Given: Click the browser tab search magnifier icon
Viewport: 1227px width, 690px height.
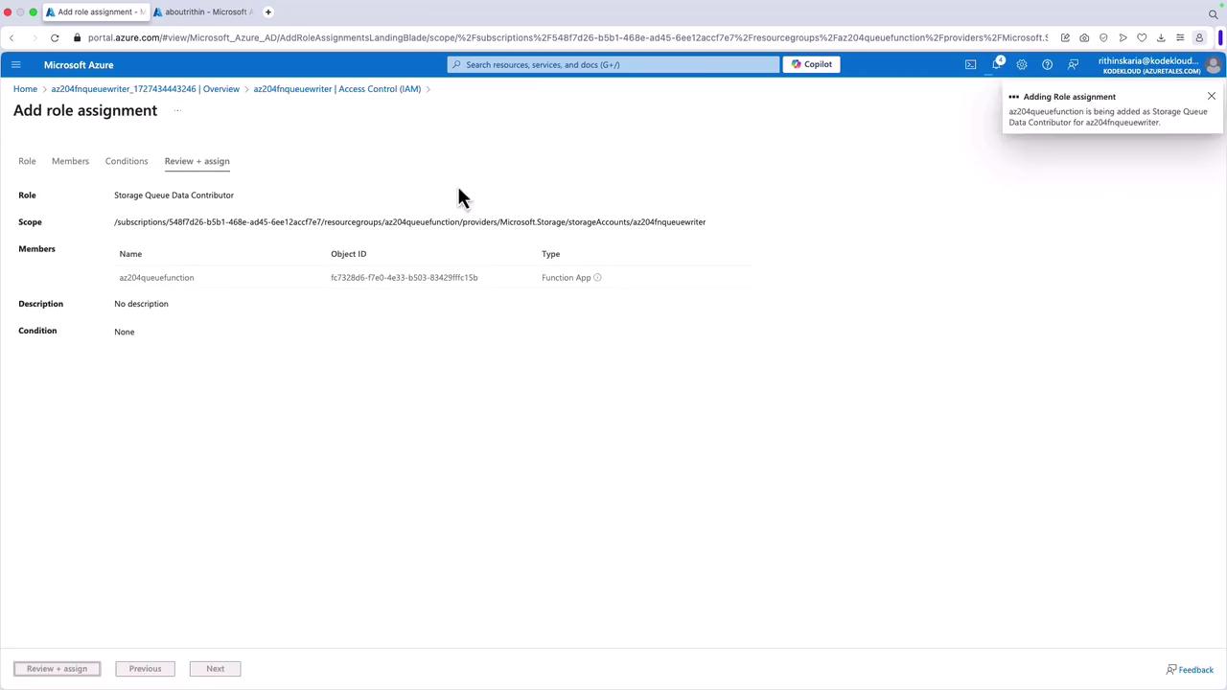Looking at the screenshot, I should pyautogui.click(x=1213, y=13).
